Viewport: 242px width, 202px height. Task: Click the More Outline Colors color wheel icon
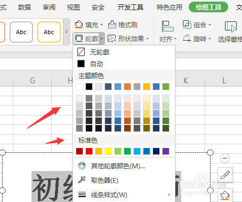82,166
